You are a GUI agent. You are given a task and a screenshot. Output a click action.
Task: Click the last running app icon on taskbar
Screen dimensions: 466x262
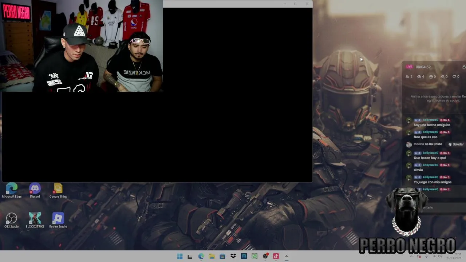coord(287,257)
